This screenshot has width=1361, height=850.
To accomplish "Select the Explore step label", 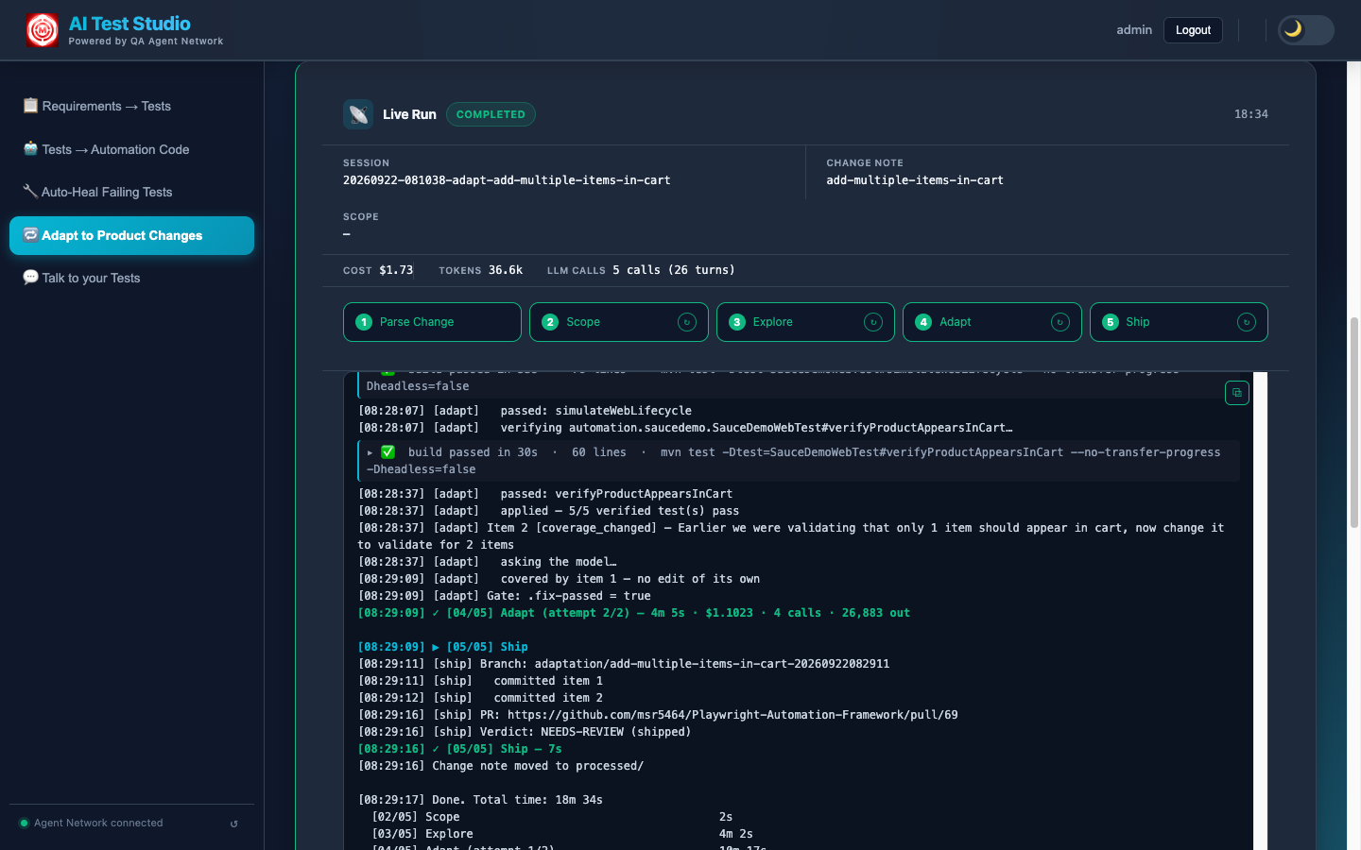I will (x=773, y=322).
